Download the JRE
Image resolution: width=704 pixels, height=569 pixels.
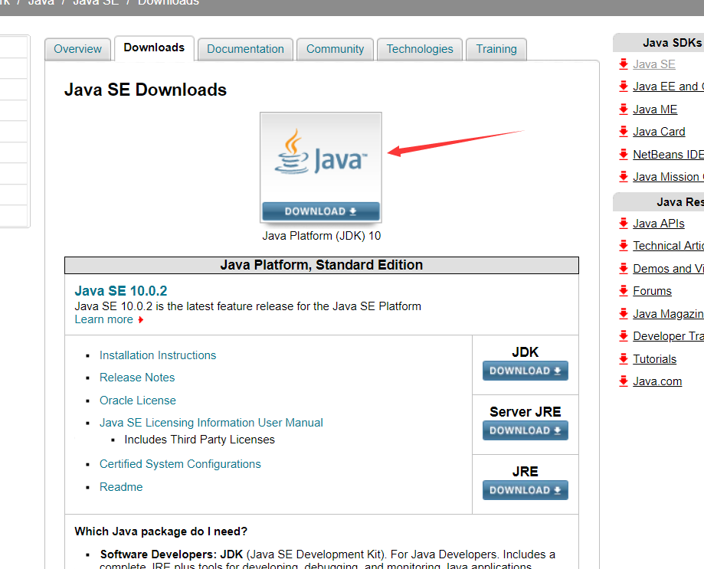tap(526, 490)
